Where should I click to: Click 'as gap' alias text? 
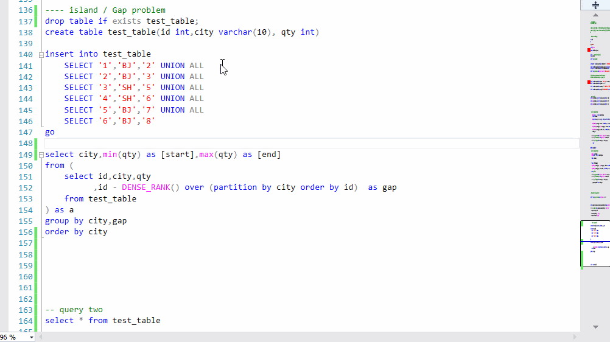click(382, 187)
